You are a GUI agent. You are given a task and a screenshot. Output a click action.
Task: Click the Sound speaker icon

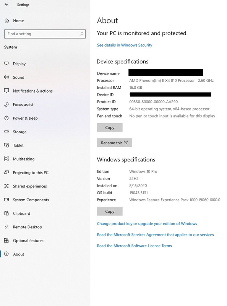tap(6, 77)
